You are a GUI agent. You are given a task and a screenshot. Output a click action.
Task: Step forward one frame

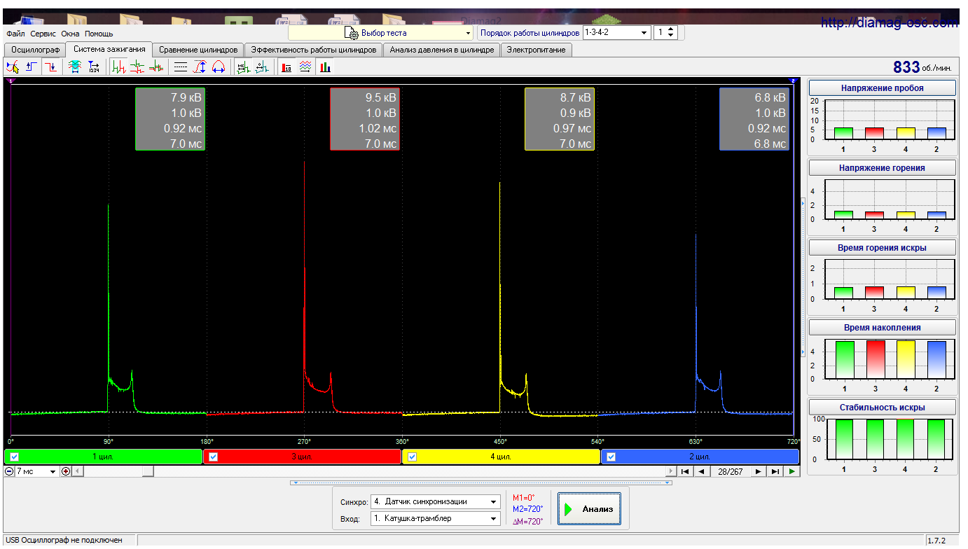(x=759, y=472)
